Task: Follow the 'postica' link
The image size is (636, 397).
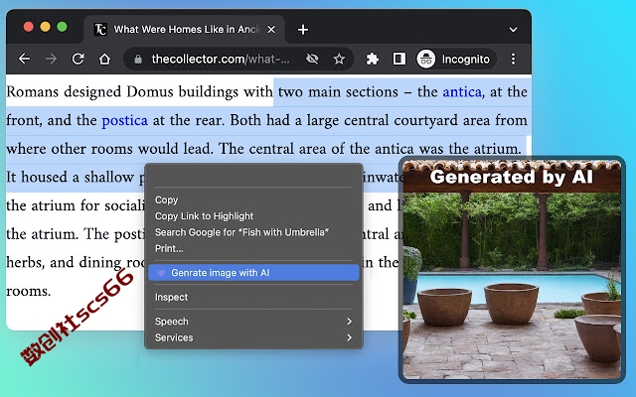Action: pyautogui.click(x=124, y=121)
